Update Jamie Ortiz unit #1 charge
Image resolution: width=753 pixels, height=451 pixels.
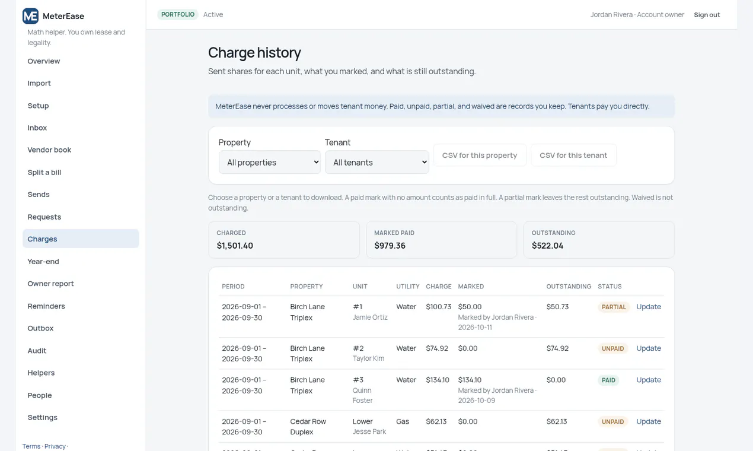point(649,307)
